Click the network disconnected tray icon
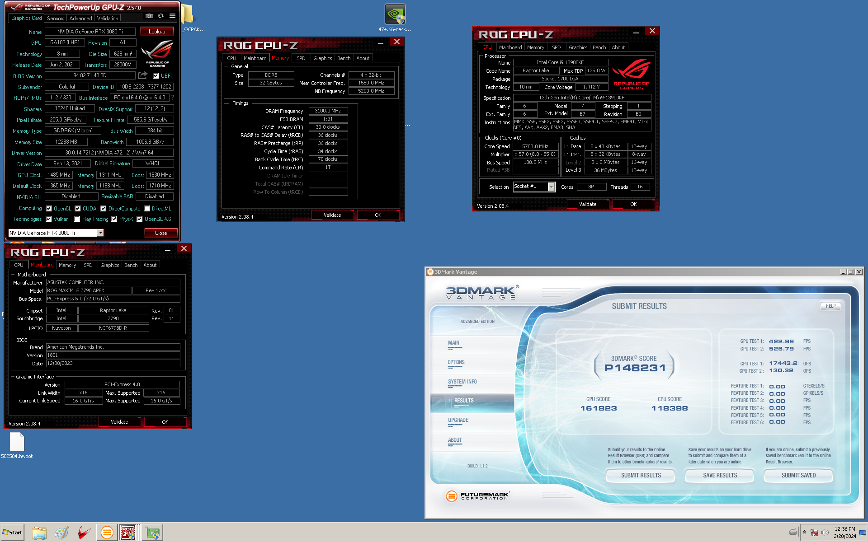The width and height of the screenshot is (868, 542). pos(814,533)
